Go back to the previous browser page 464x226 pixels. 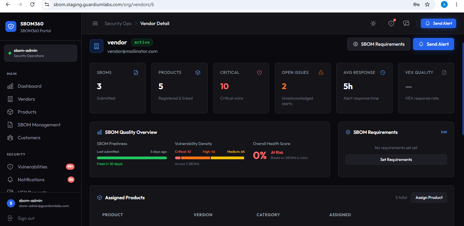point(8,4)
